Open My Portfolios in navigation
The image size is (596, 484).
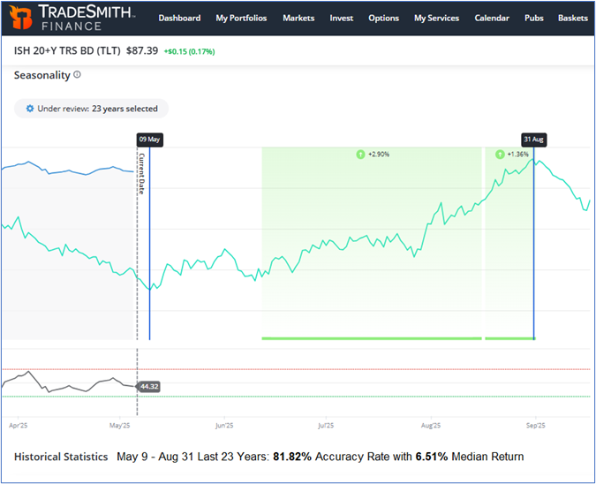[241, 19]
